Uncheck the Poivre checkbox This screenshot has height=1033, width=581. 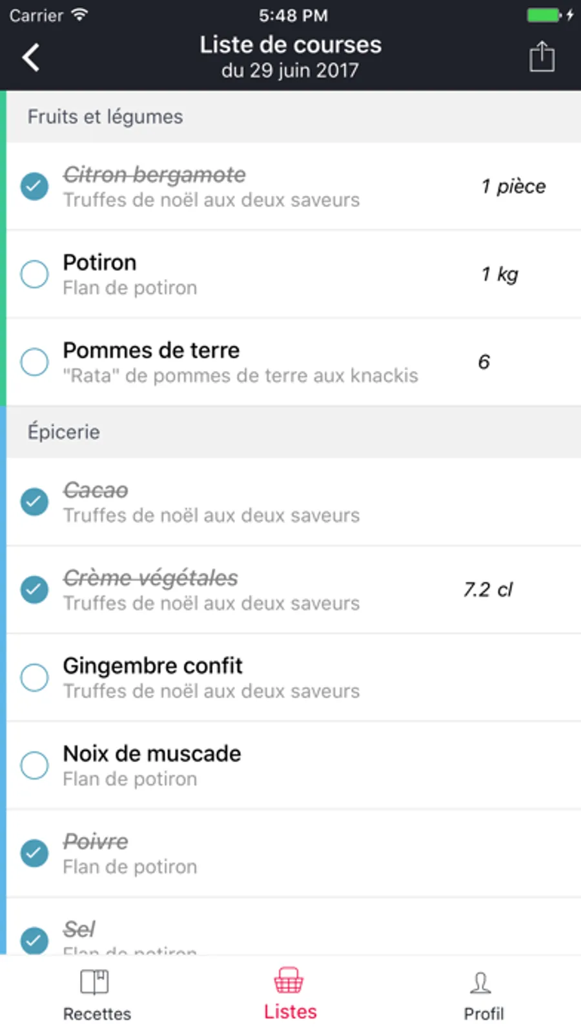(x=34, y=853)
